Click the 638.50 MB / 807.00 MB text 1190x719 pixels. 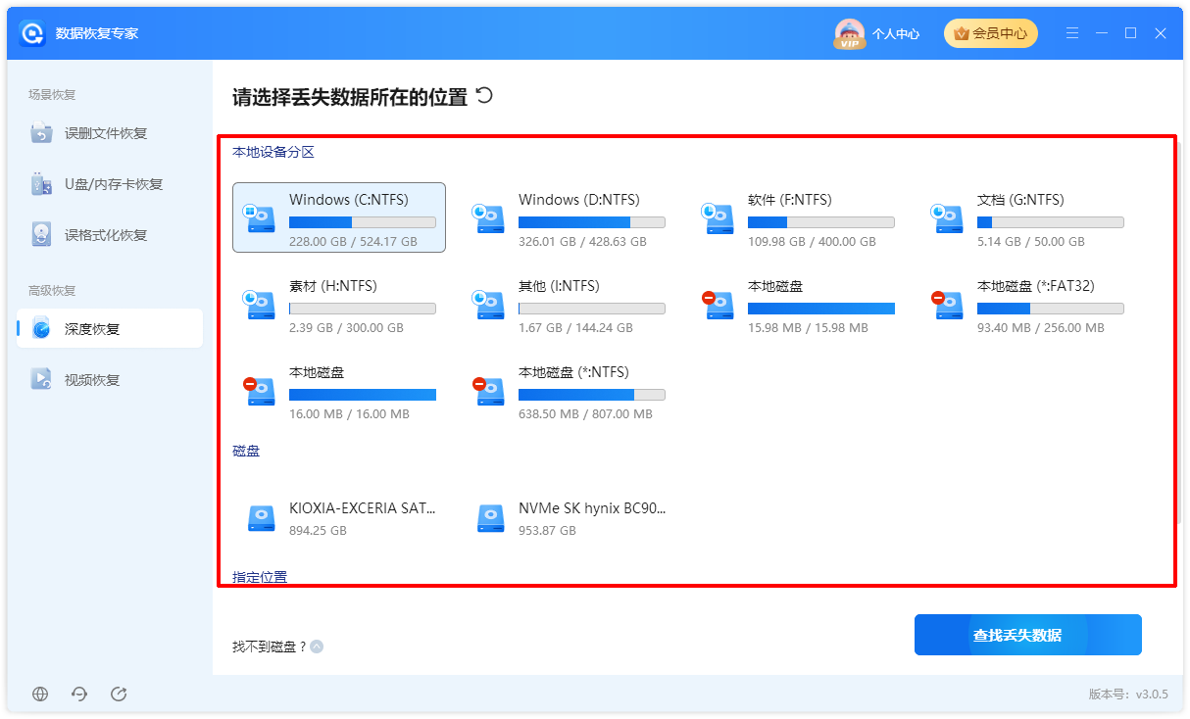[585, 414]
